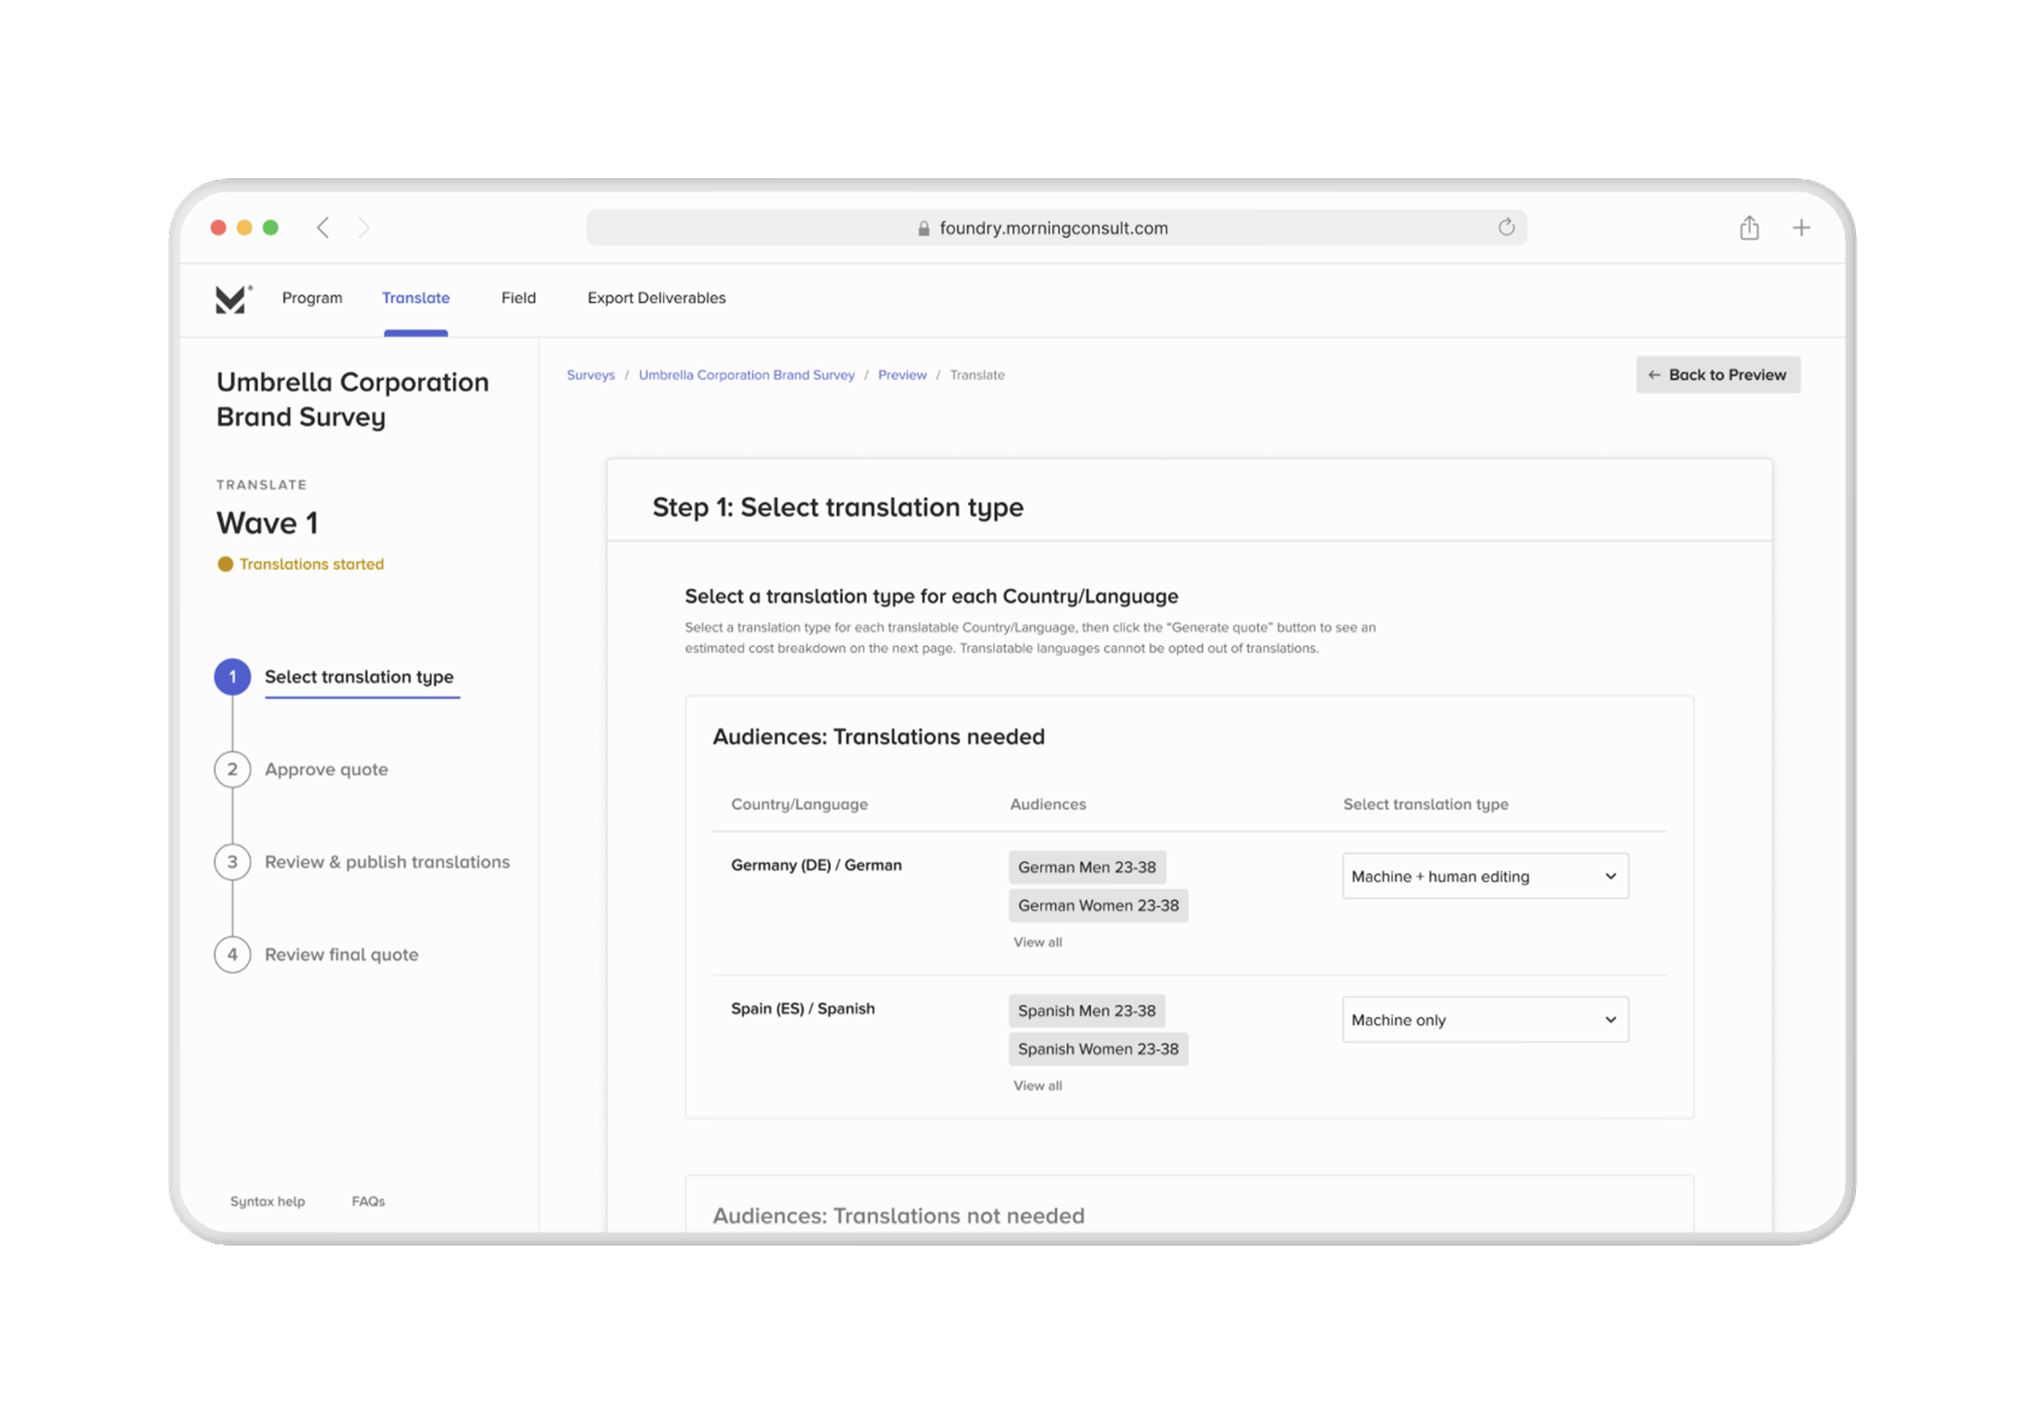Click the German Men 23-38 audience tag

pos(1087,867)
